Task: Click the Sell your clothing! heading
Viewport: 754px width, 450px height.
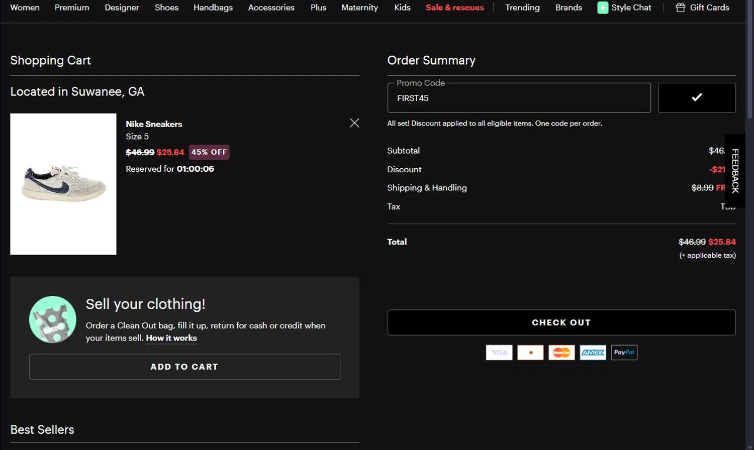Action: click(x=145, y=304)
